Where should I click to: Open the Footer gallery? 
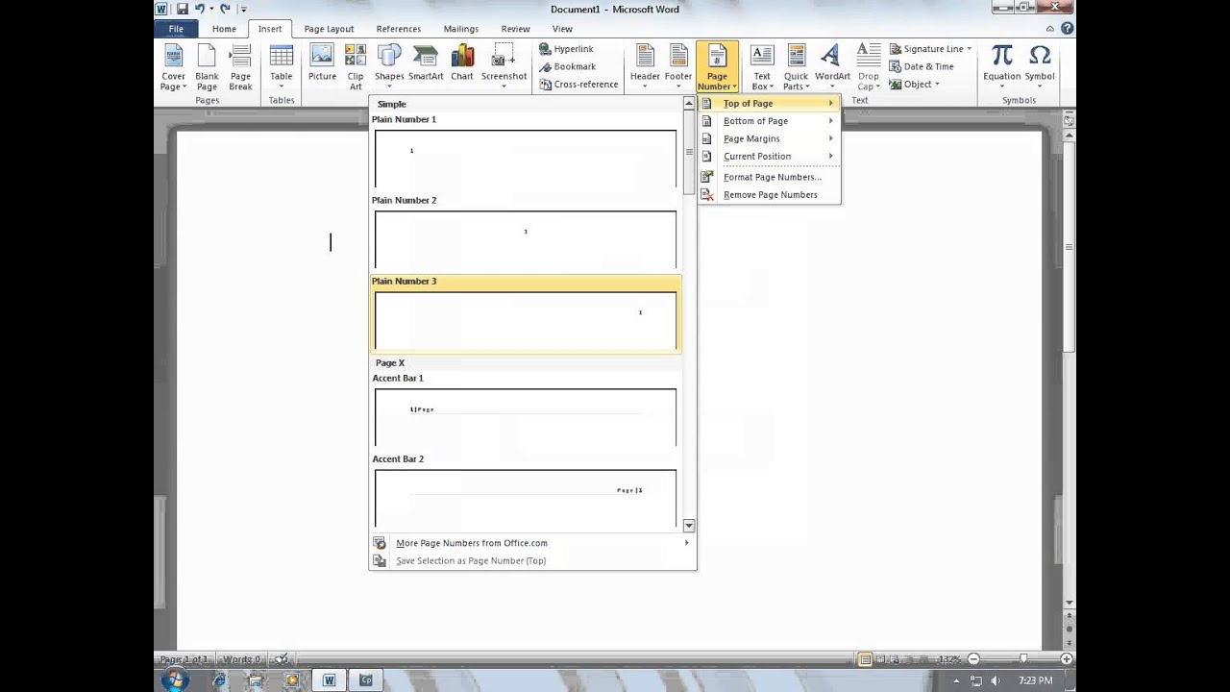pos(678,67)
